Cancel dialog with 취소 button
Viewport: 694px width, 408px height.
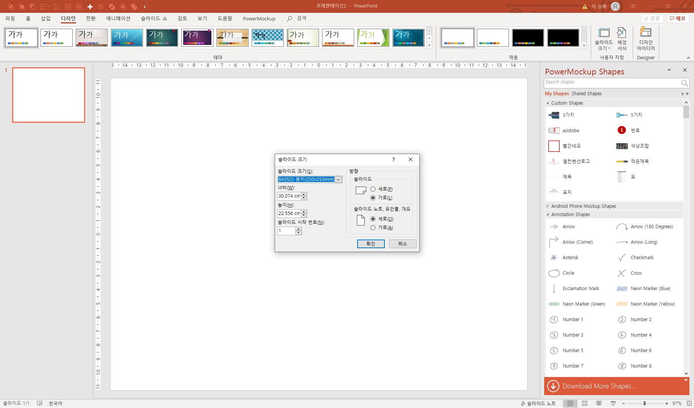point(403,244)
